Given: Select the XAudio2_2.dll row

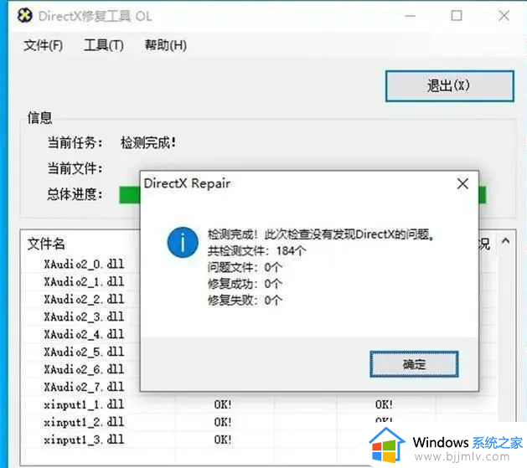Looking at the screenshot, I should pos(84,299).
